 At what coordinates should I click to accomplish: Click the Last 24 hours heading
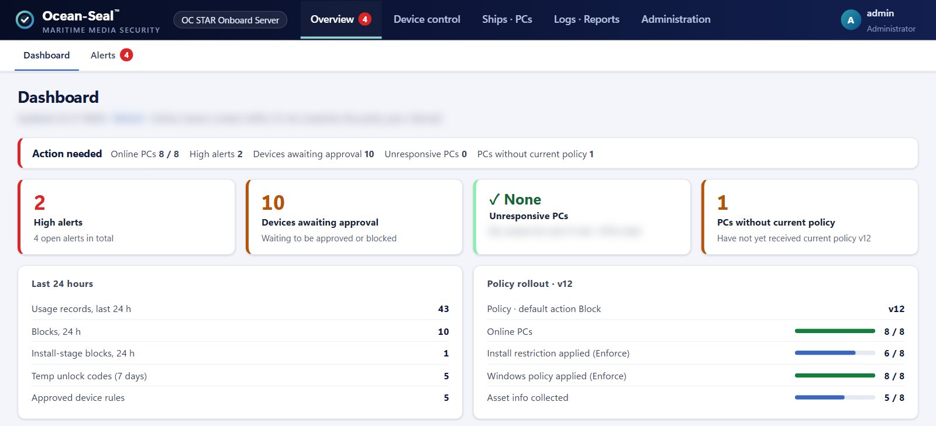tap(63, 284)
